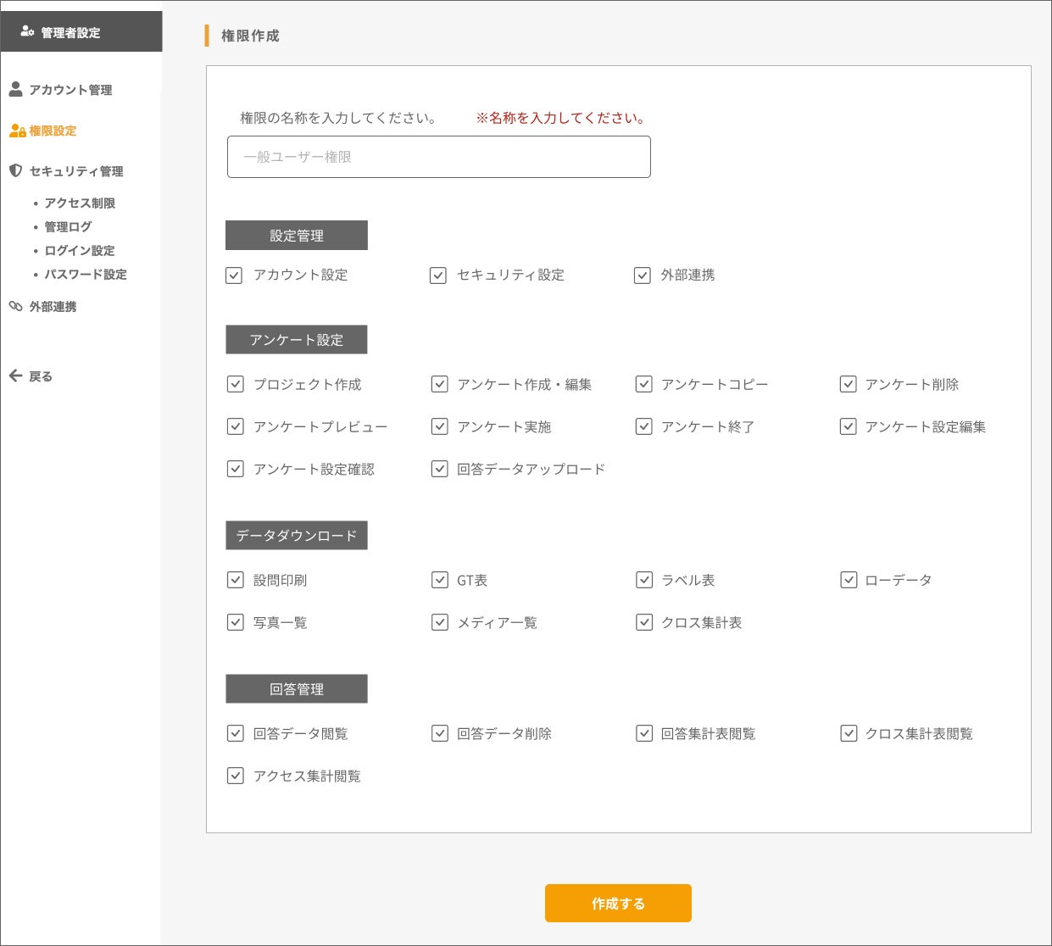1052x946 pixels.
Task: Open パスワード設定 in the sidebar
Action: click(x=85, y=275)
